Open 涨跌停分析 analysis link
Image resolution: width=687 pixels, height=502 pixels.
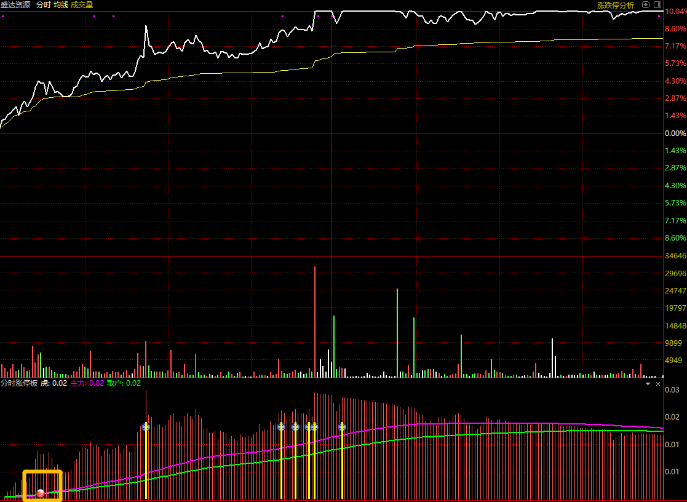pyautogui.click(x=616, y=6)
